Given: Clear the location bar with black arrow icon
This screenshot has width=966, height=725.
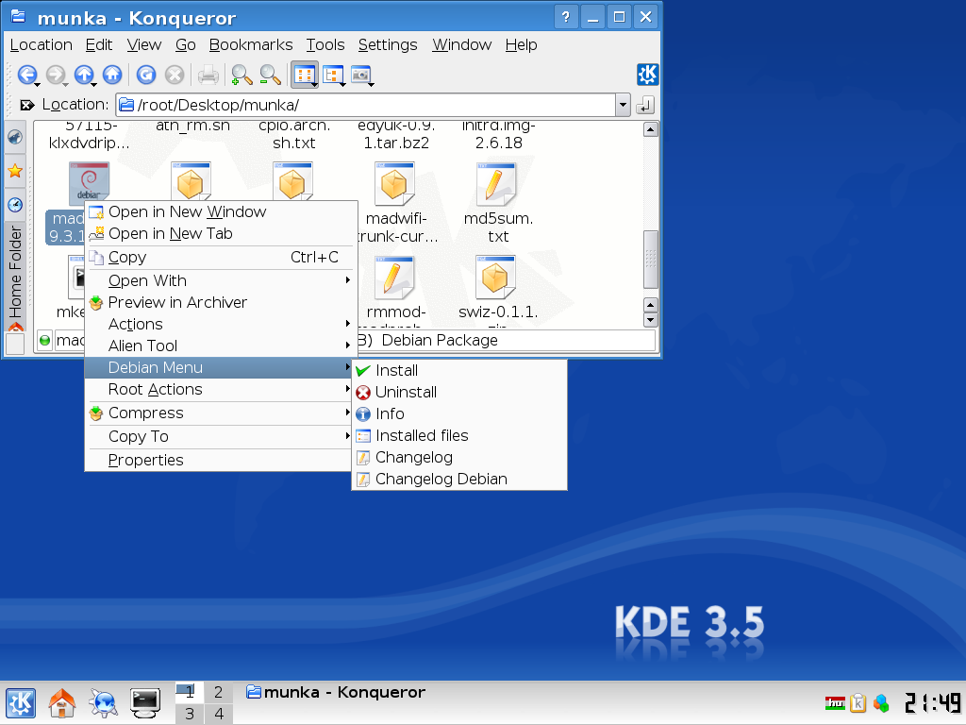Looking at the screenshot, I should click(x=26, y=105).
